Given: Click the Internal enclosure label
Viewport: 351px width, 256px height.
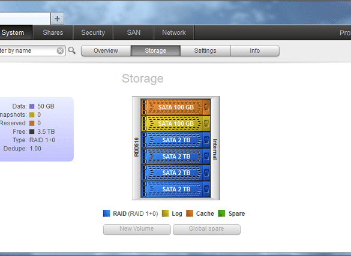Looking at the screenshot, I should click(x=215, y=149).
